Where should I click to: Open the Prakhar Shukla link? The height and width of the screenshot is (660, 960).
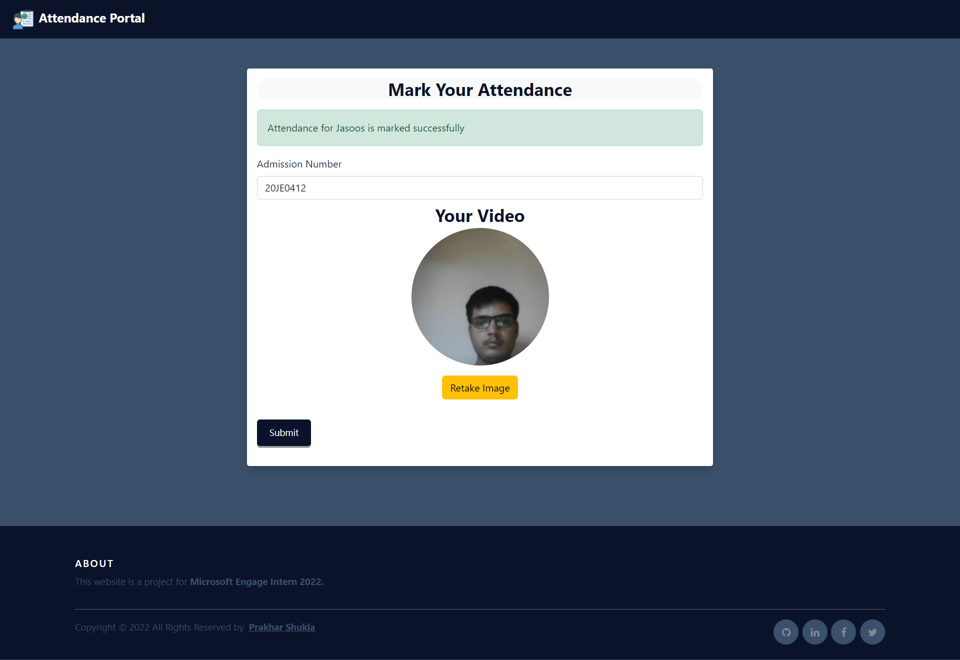pyautogui.click(x=281, y=627)
